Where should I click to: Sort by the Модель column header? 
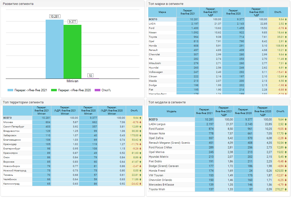pyautogui.click(x=171, y=111)
